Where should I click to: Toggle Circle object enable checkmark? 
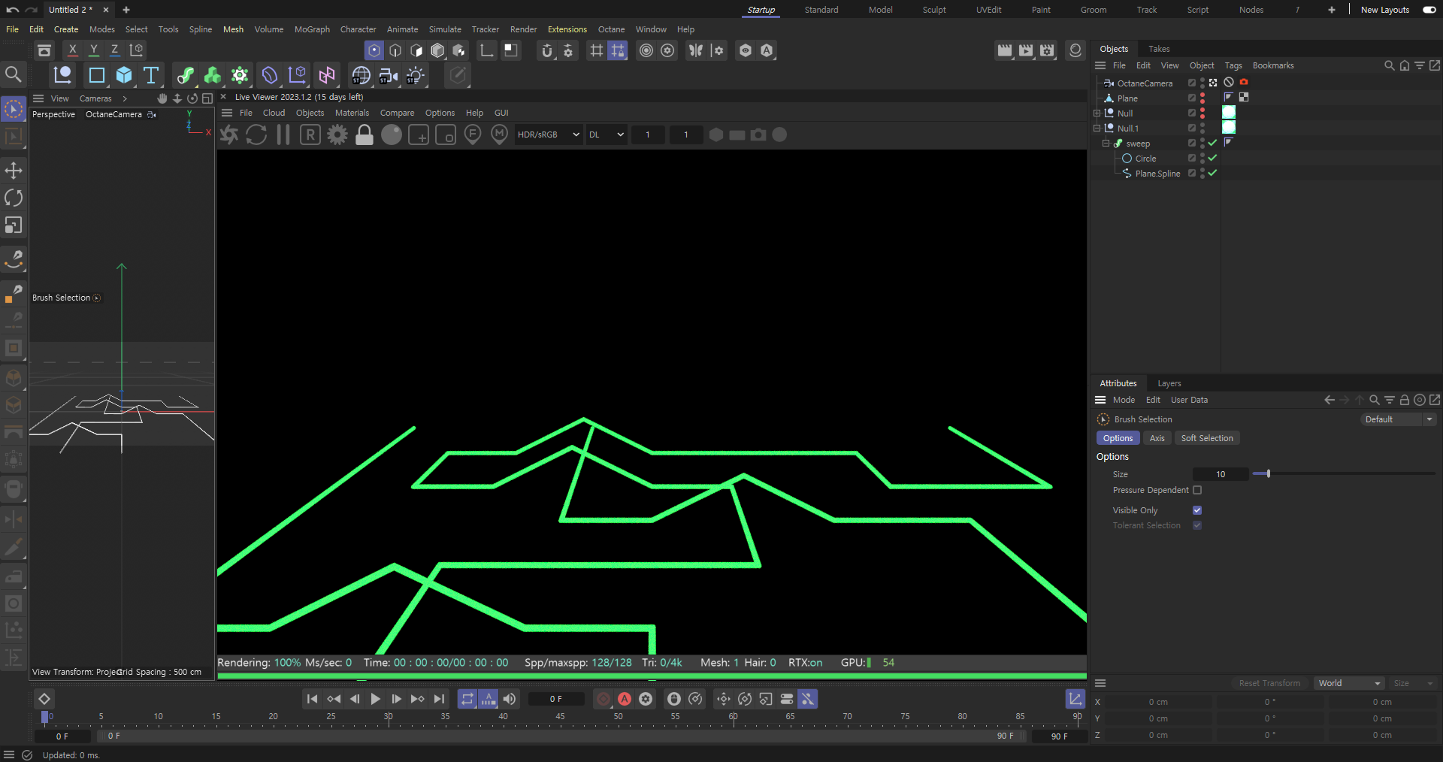1212,158
